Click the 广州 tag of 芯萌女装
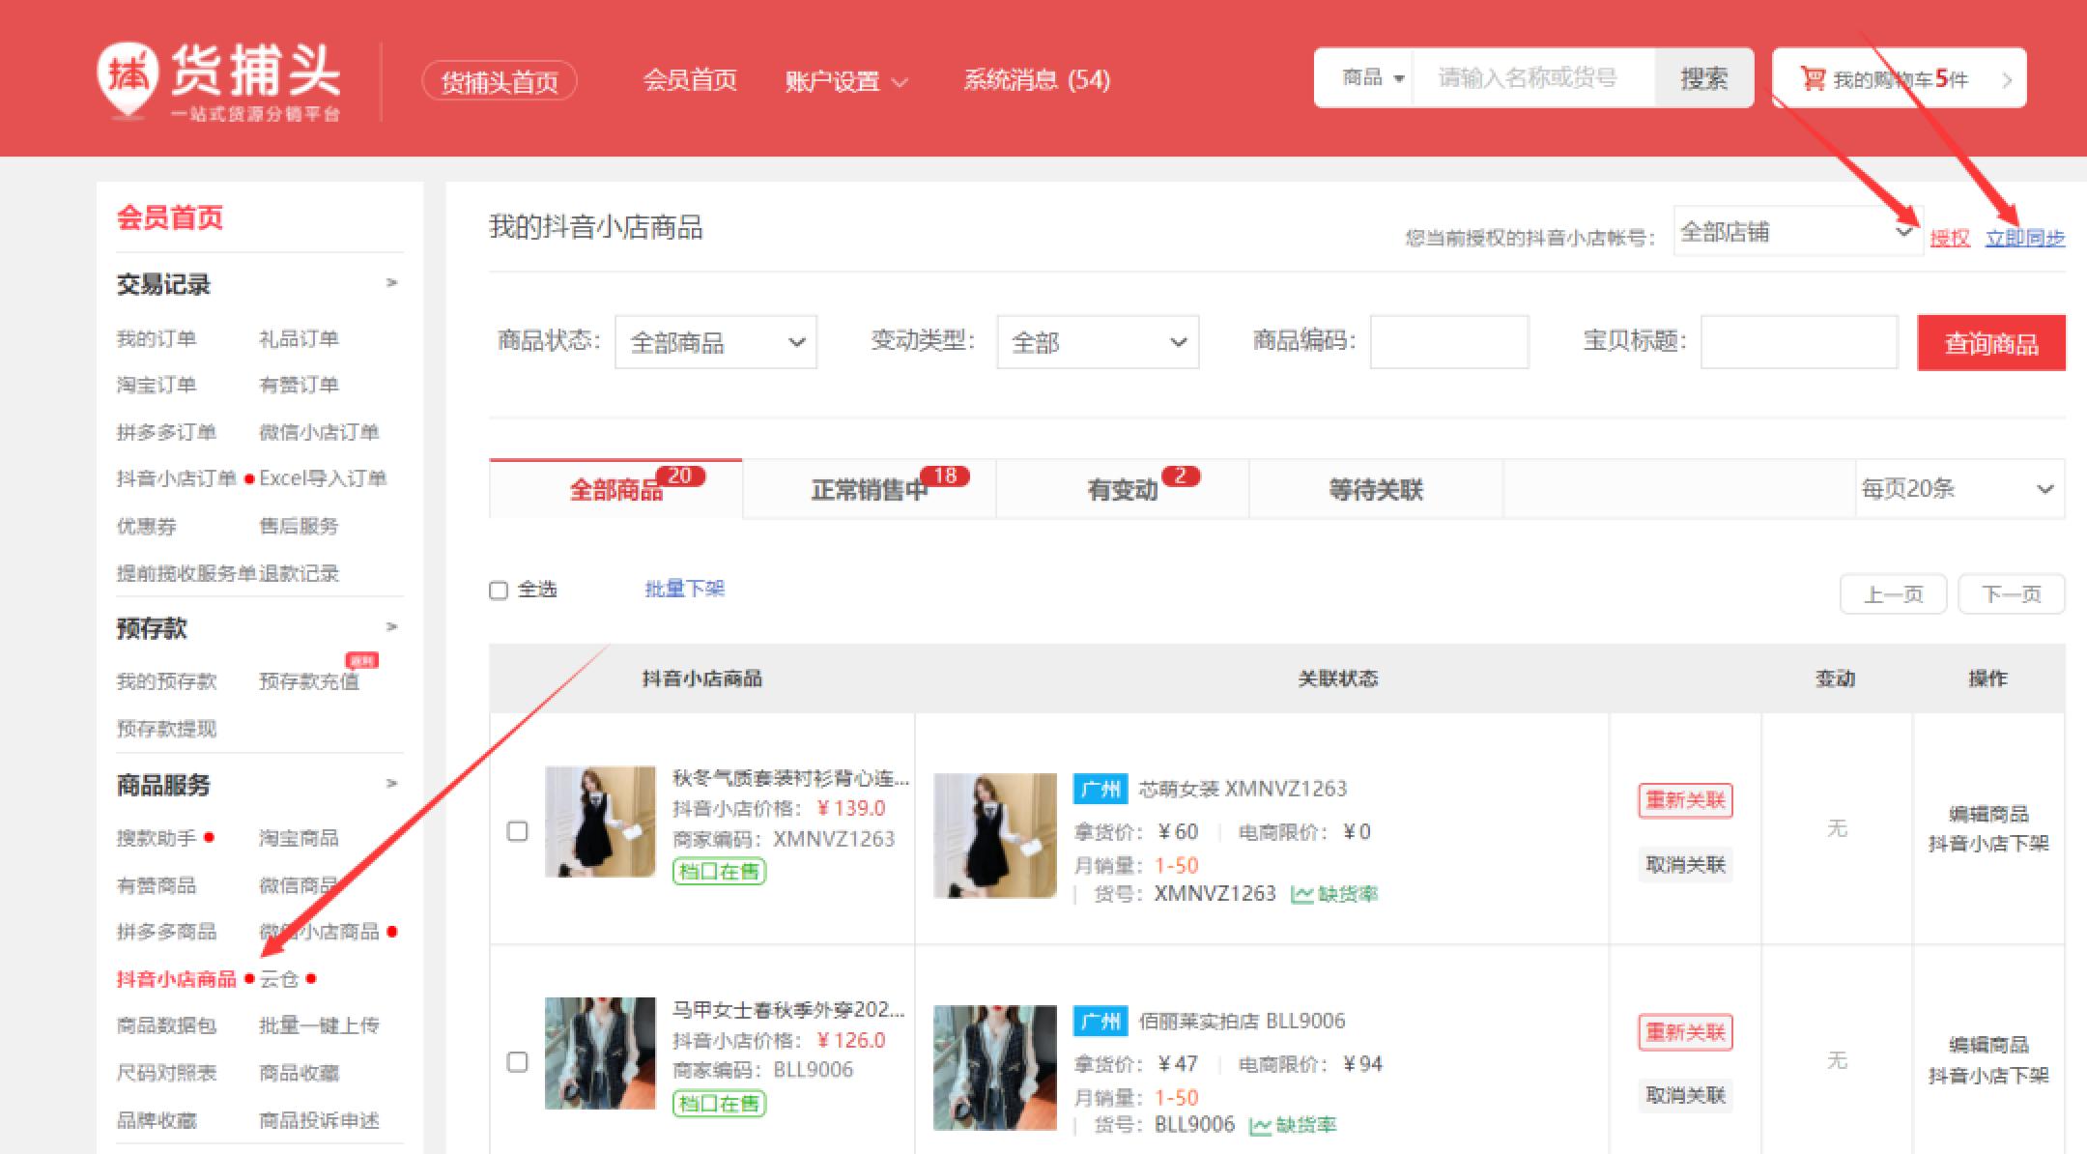 (x=1101, y=789)
